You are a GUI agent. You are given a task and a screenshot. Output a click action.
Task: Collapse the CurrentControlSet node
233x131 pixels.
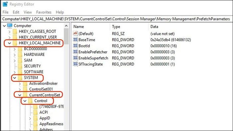click(20, 95)
